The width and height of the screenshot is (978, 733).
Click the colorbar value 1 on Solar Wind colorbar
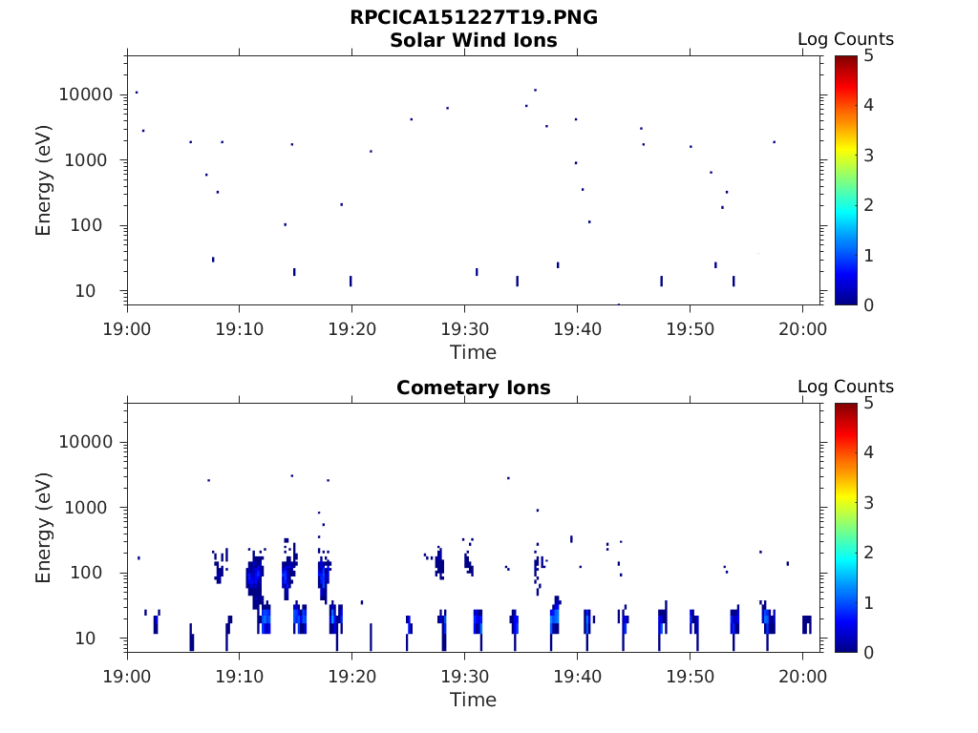[868, 256]
